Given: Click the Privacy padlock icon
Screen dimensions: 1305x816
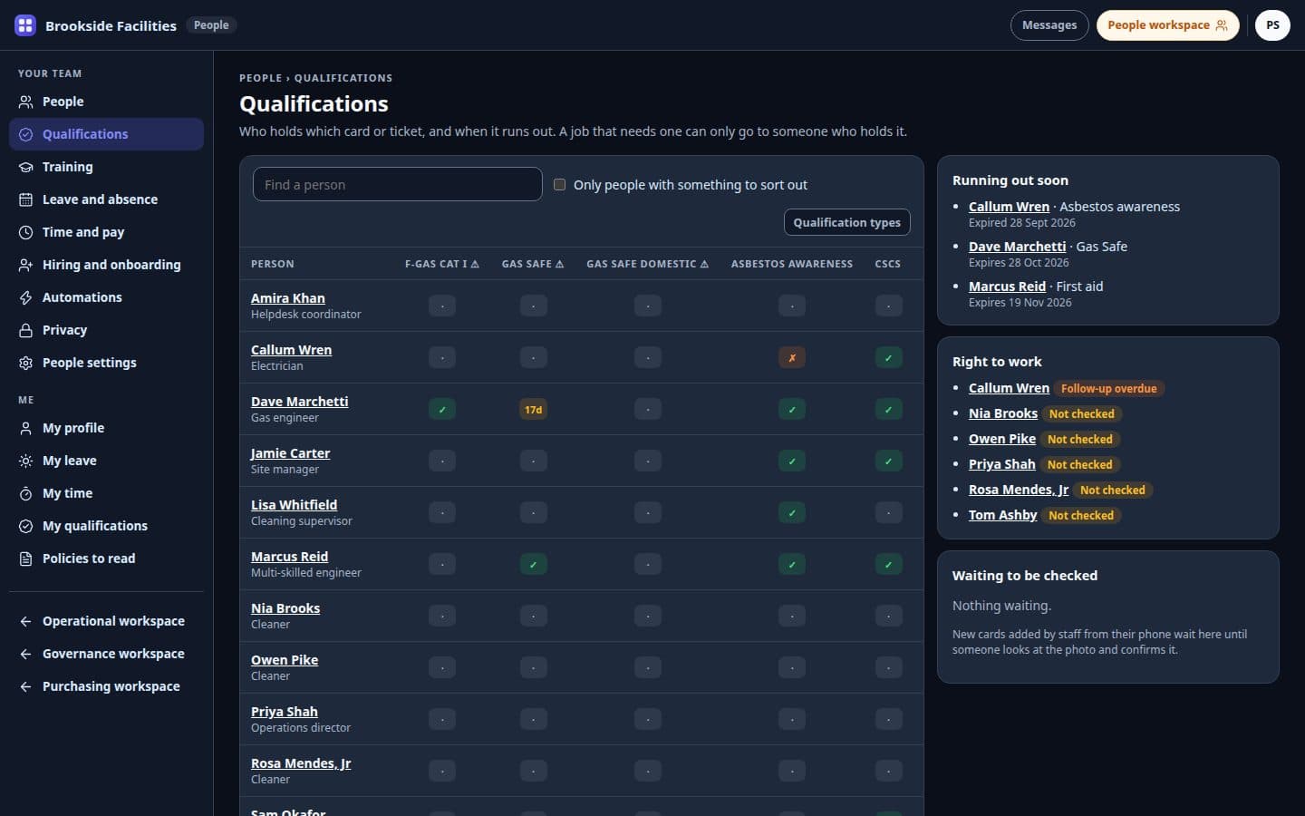Looking at the screenshot, I should click(x=25, y=330).
